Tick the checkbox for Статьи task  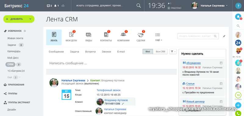coord(221,84)
